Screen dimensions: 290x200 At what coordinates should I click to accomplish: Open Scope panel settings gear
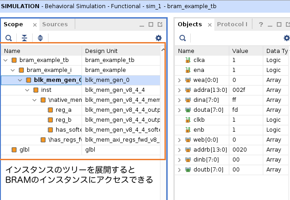pyautogui.click(x=158, y=38)
